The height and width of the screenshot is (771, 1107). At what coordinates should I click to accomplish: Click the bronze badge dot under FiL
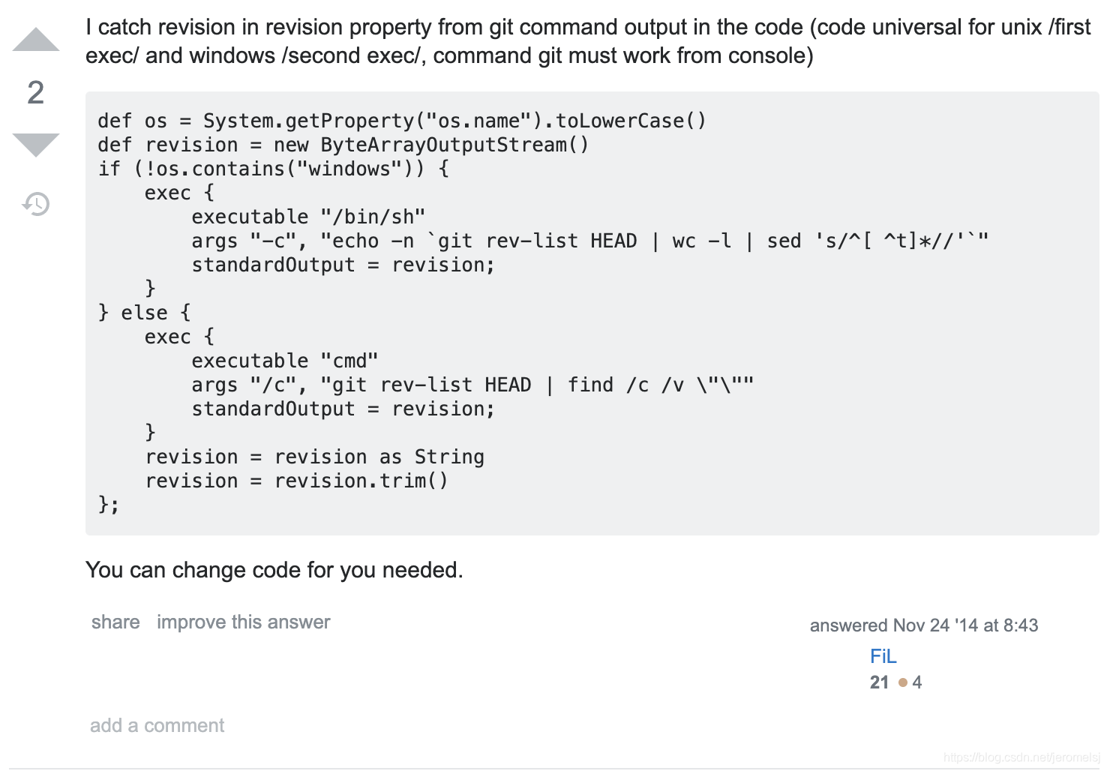coord(903,682)
